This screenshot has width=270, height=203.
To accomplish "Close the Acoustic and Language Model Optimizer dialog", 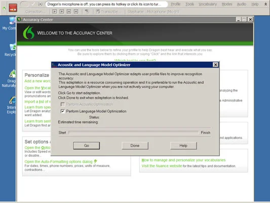I will (x=215, y=64).
